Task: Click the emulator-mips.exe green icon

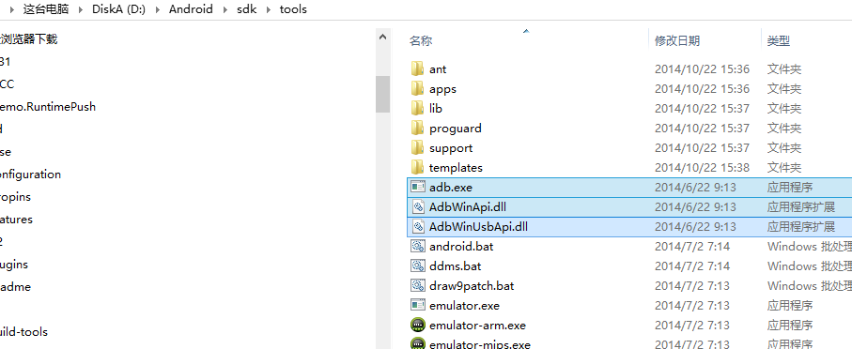Action: pos(417,343)
